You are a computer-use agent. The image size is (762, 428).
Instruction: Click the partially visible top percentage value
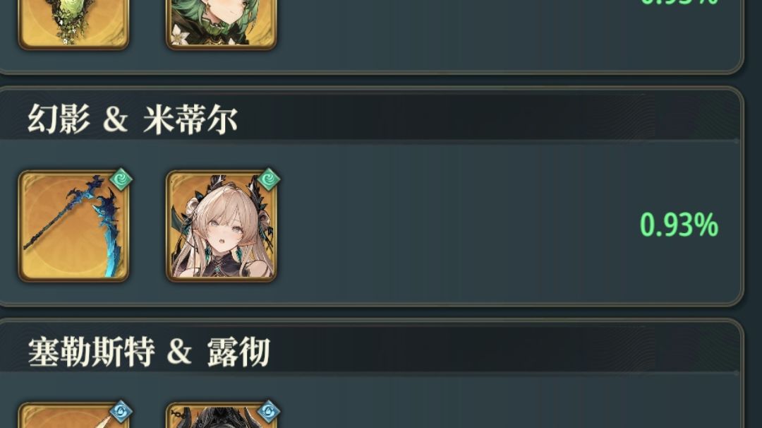(679, 3)
